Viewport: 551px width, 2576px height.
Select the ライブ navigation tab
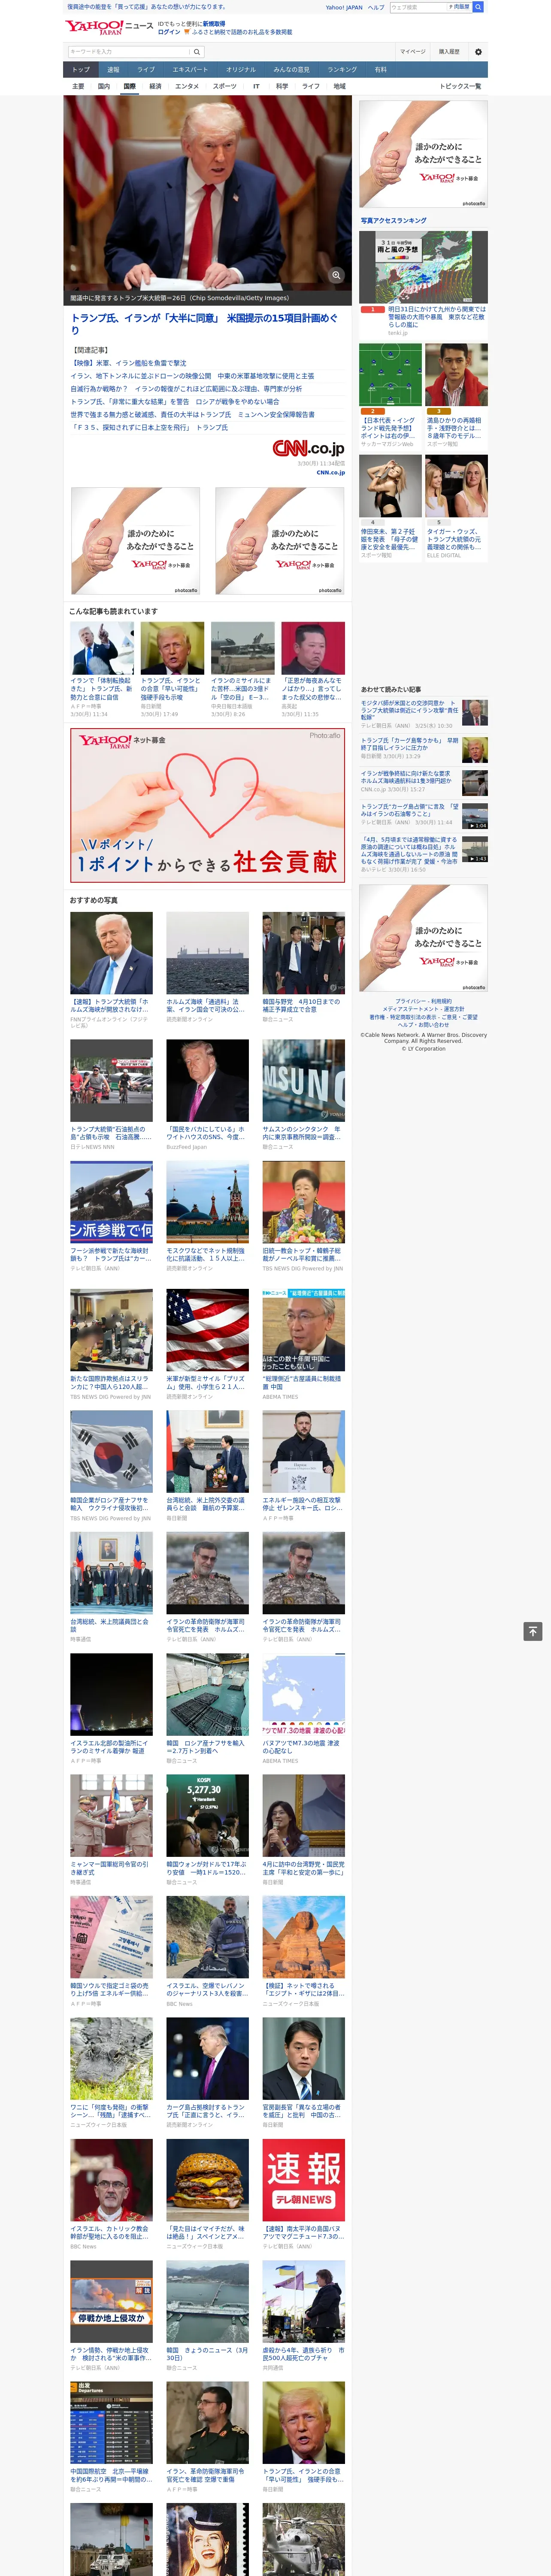click(146, 70)
